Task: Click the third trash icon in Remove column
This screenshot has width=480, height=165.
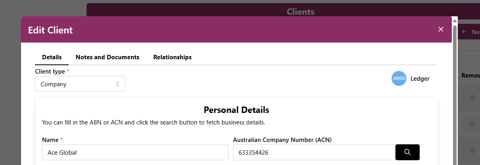Action: click(472, 150)
